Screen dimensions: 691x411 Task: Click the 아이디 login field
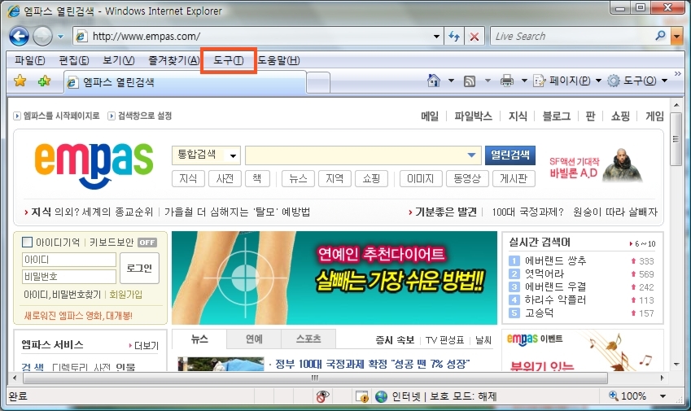pos(68,260)
